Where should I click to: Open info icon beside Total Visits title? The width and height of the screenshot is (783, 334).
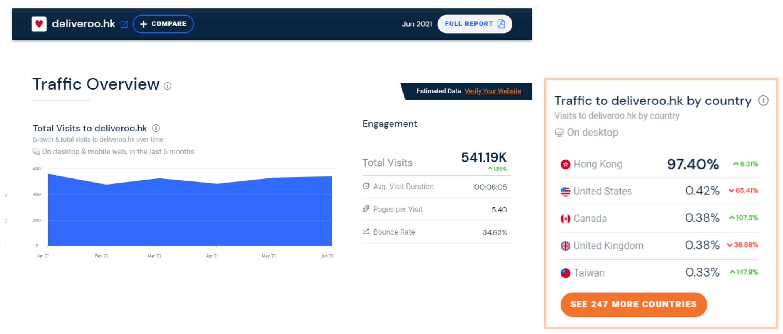156,128
